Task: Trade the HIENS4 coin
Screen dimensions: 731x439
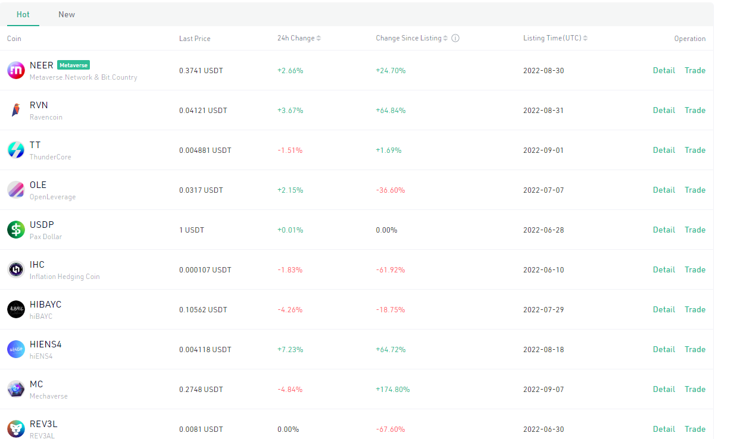Action: tap(695, 349)
